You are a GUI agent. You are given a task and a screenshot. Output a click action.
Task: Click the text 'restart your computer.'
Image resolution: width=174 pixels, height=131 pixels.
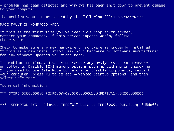[24, 36]
